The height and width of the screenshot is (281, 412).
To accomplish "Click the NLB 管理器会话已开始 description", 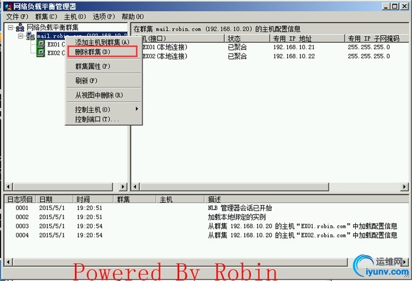I will point(240,208).
